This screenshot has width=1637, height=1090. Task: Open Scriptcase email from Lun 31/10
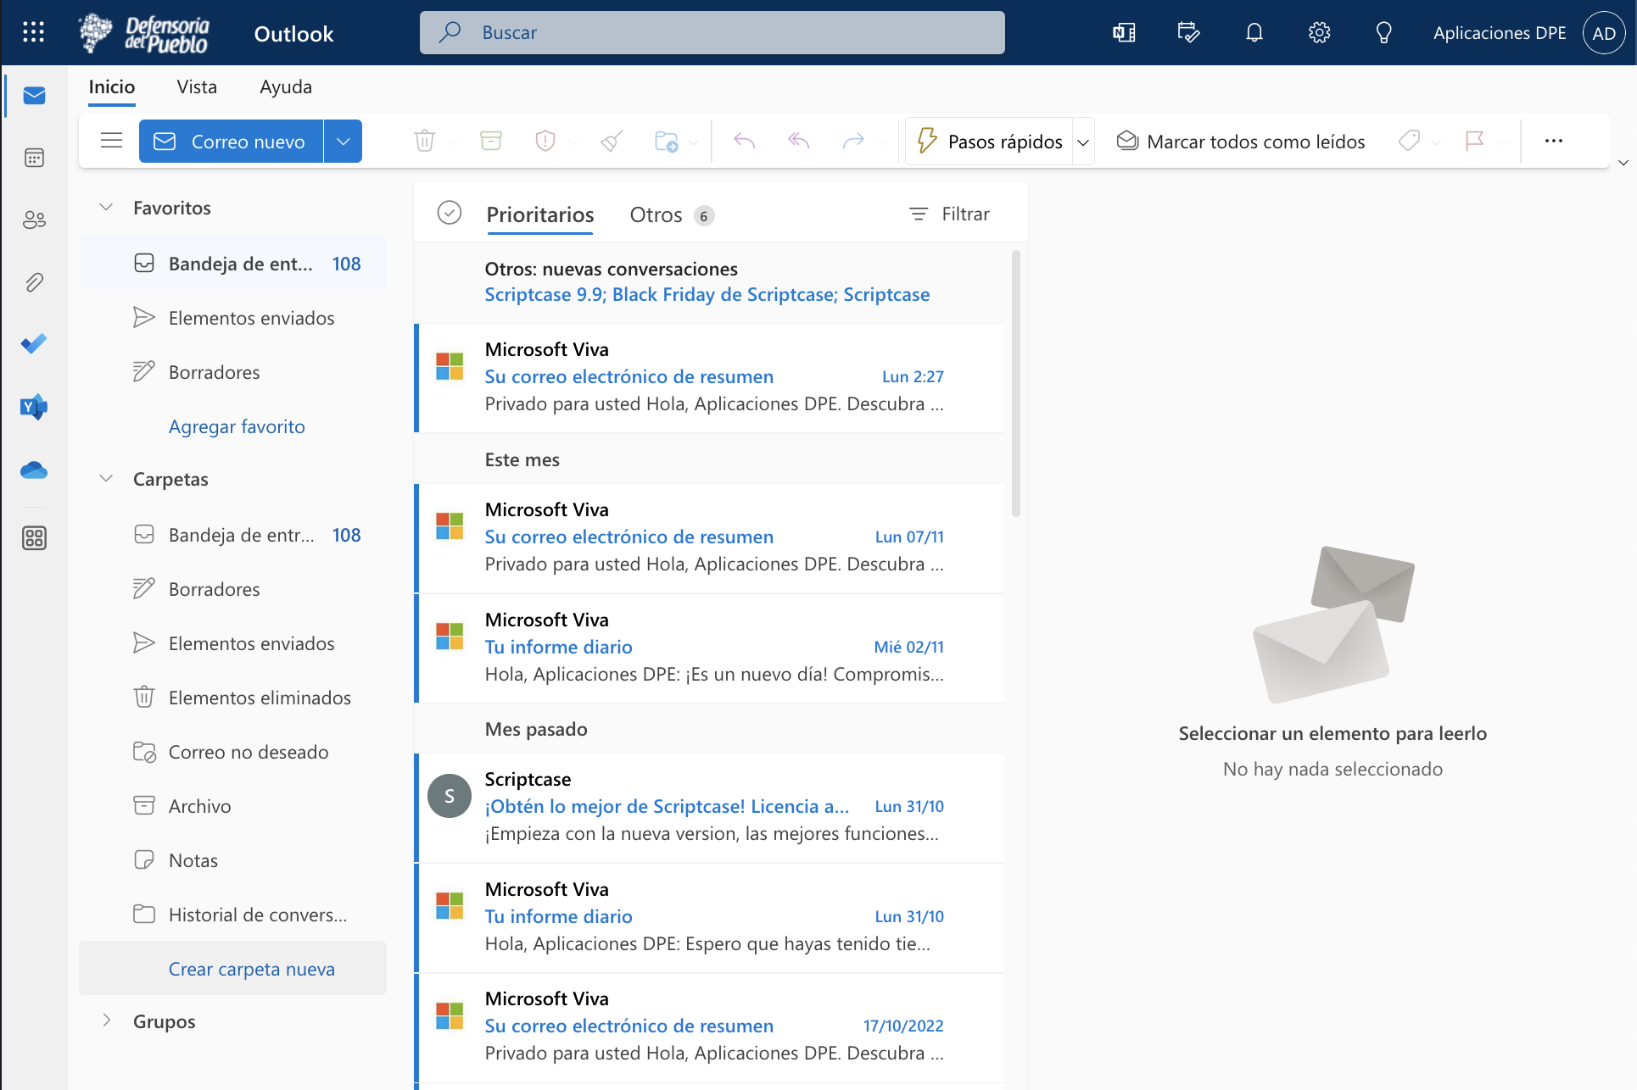711,807
